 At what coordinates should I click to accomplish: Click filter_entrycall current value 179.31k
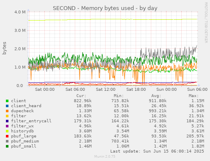tap(83, 121)
